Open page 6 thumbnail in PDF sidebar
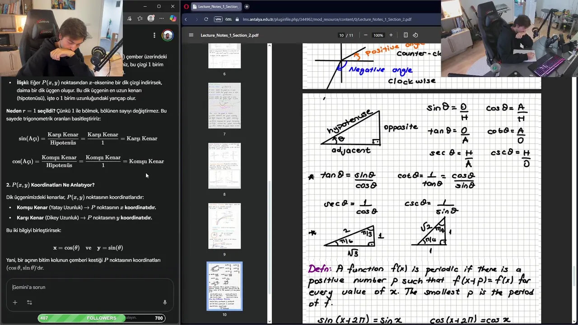 pos(224,56)
